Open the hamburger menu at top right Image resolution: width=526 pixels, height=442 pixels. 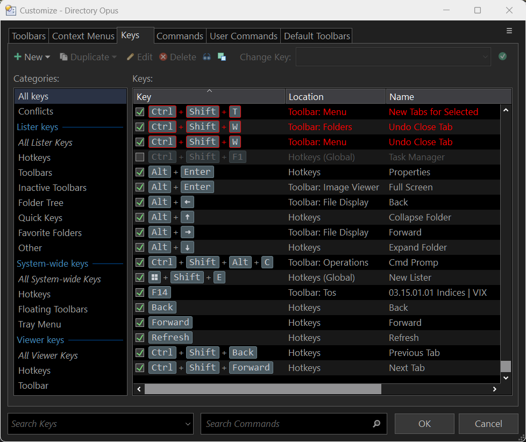click(509, 31)
